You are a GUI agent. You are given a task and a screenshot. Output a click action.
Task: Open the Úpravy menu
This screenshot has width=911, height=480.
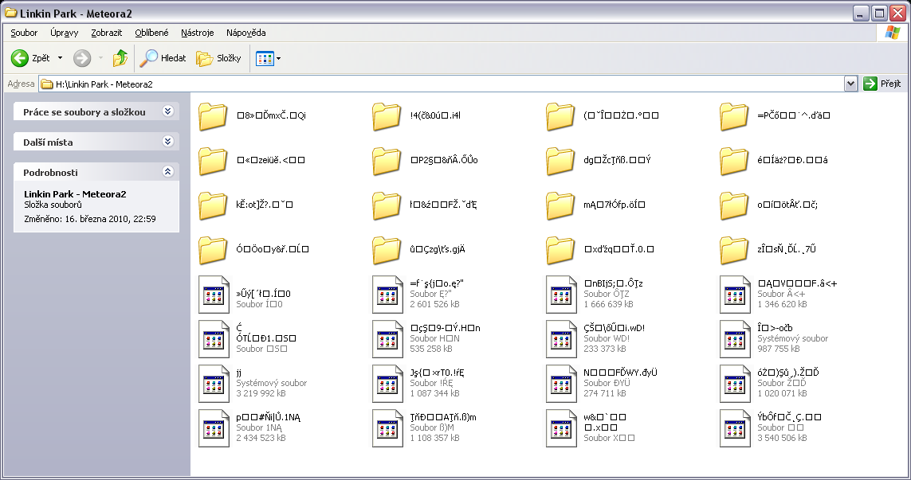[x=64, y=33]
